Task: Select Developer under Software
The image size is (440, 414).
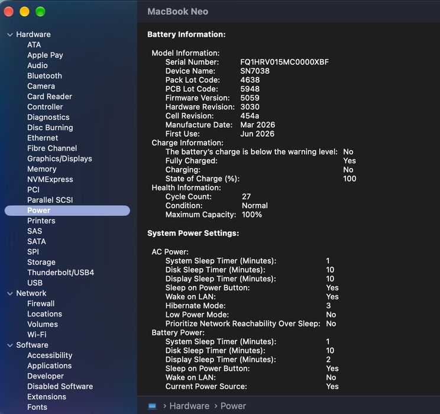Action: click(x=46, y=376)
